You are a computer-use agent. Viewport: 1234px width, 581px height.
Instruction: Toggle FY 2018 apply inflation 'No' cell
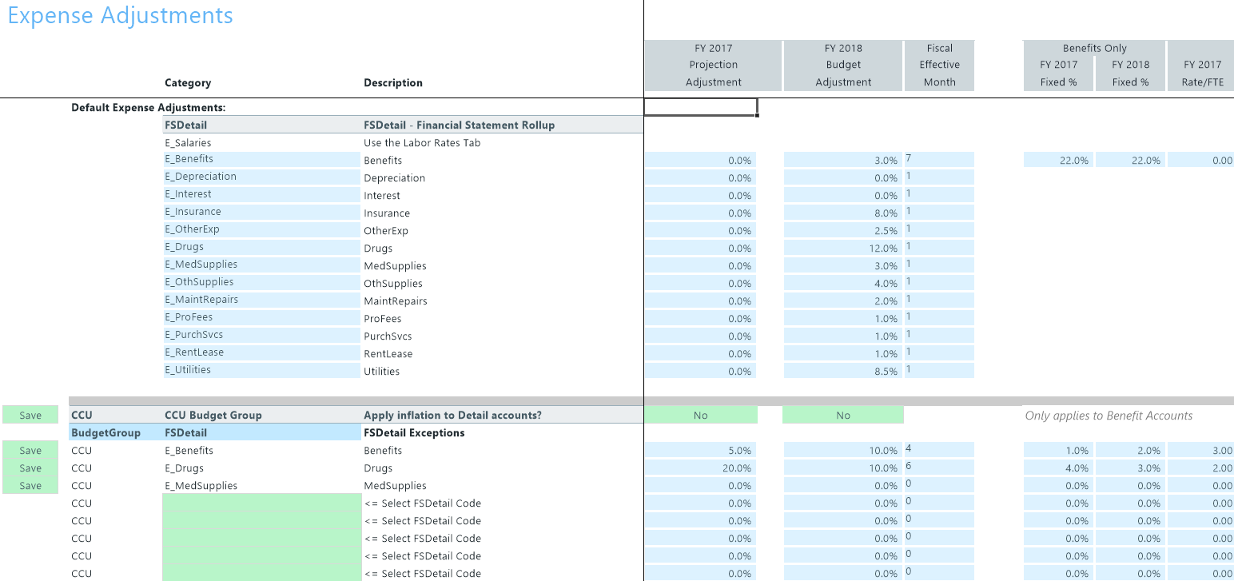pos(843,415)
